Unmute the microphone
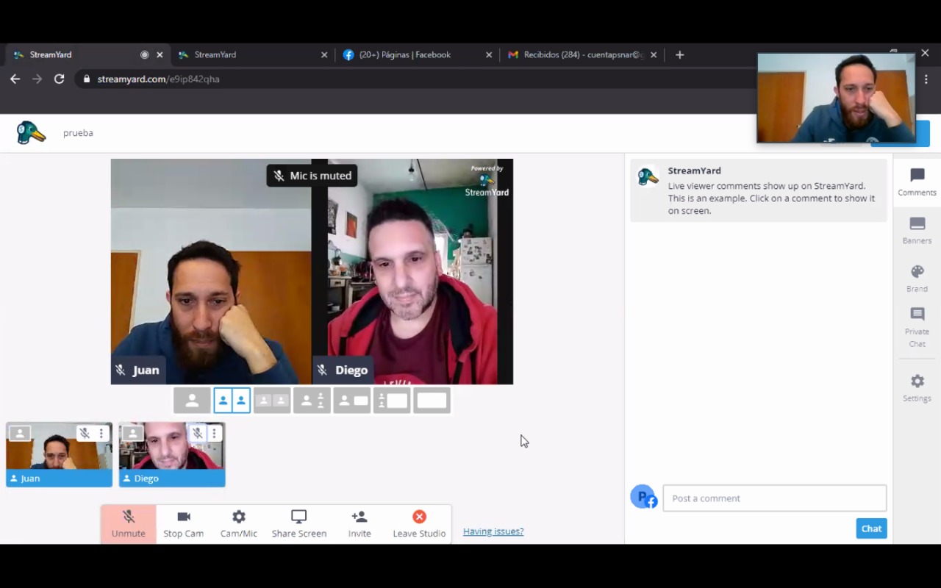This screenshot has height=588, width=941. tap(129, 523)
